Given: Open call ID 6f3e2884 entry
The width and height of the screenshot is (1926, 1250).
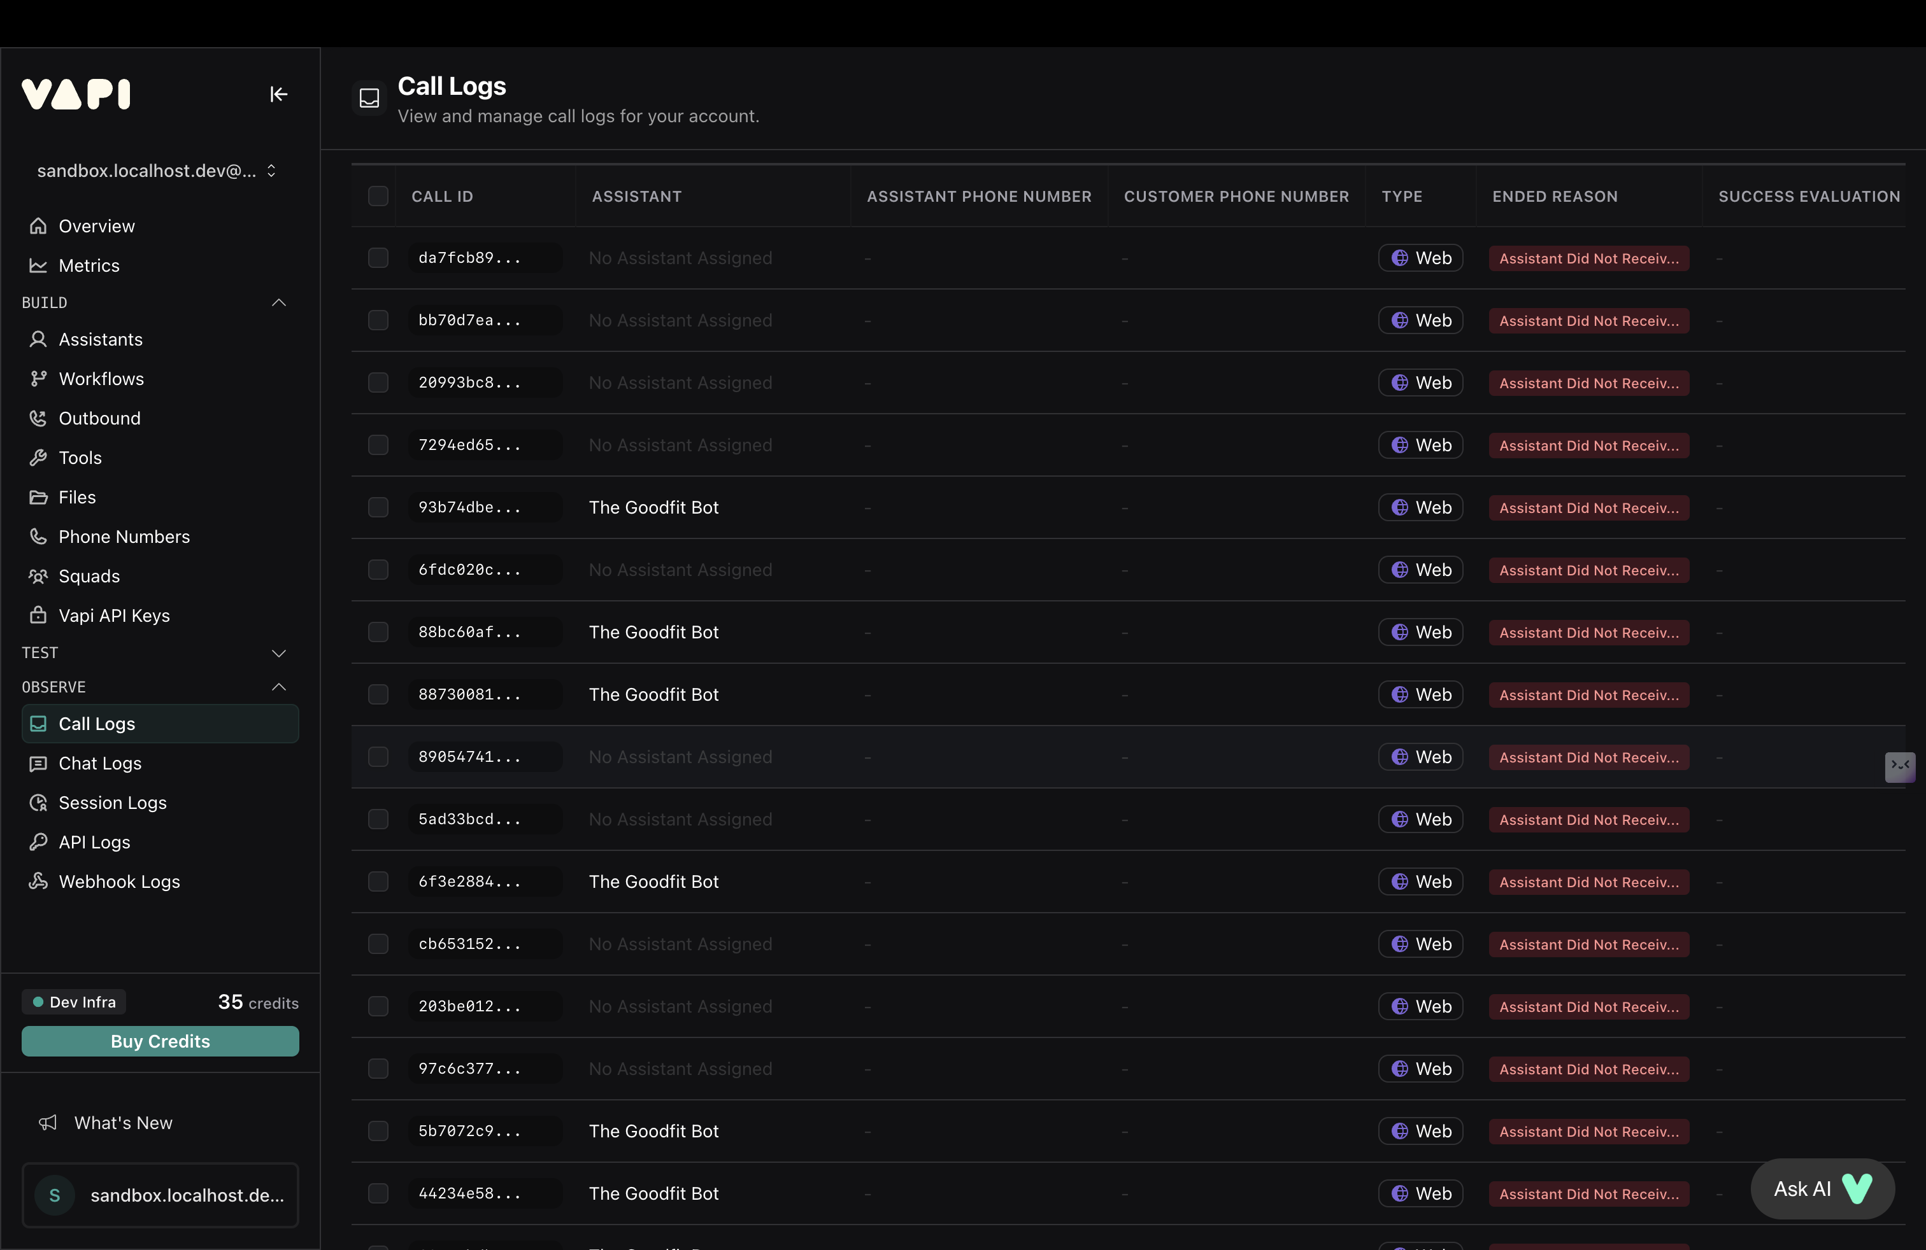Looking at the screenshot, I should pyautogui.click(x=469, y=881).
